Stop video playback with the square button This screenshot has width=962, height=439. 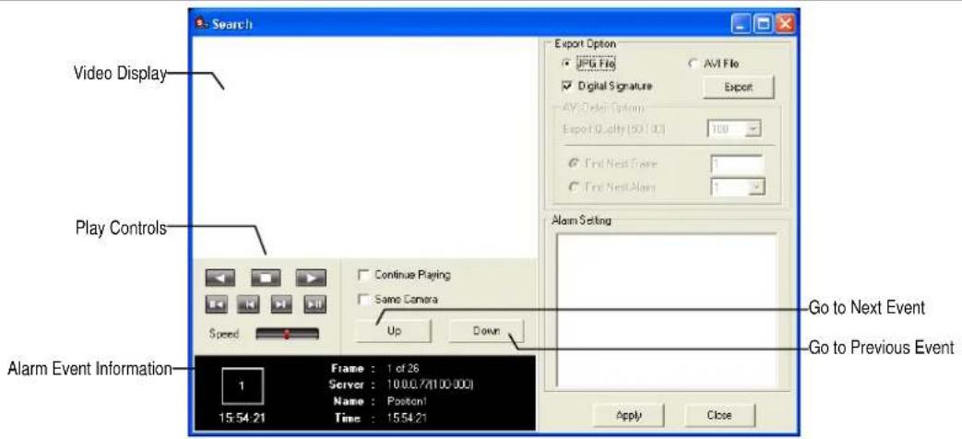coord(266,278)
